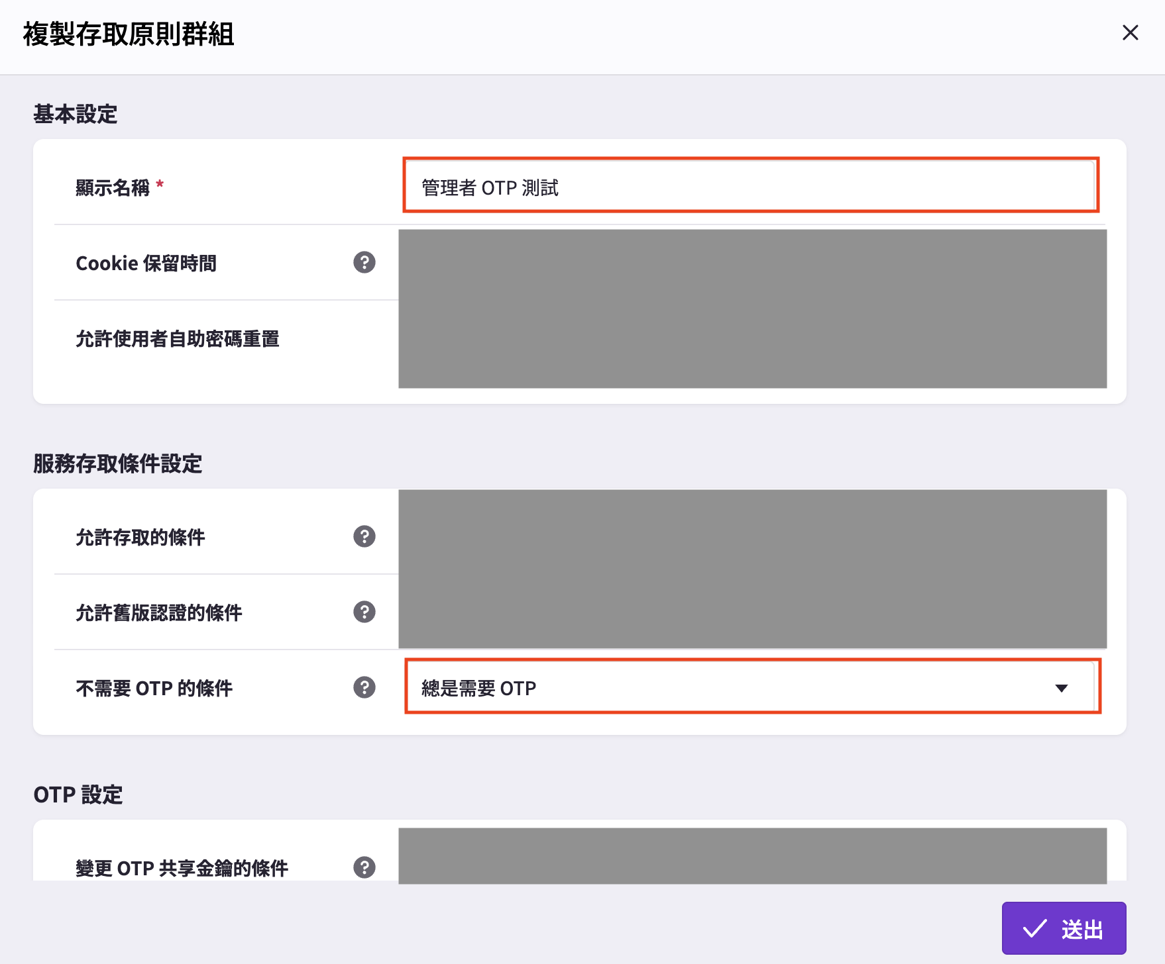Click the 顯示名稱 input field
The width and height of the screenshot is (1165, 964).
pyautogui.click(x=751, y=185)
